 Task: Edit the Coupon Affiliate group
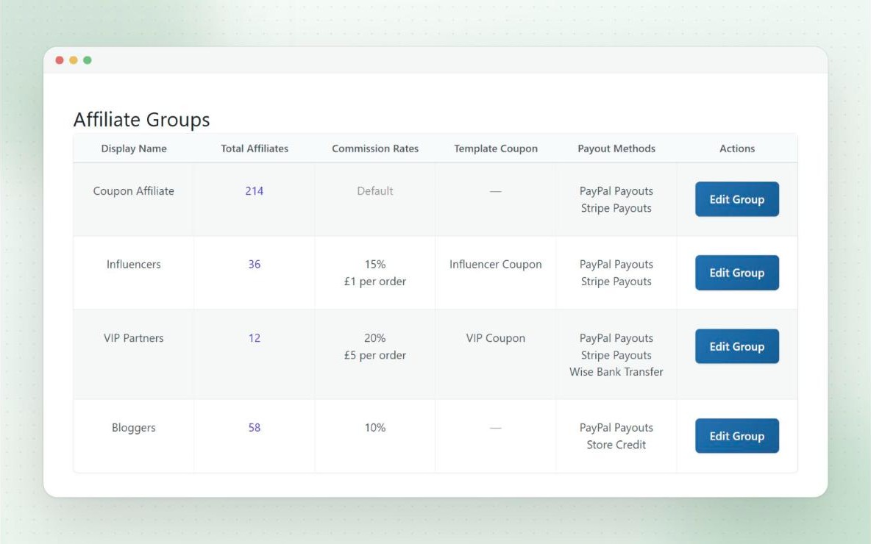coord(736,199)
